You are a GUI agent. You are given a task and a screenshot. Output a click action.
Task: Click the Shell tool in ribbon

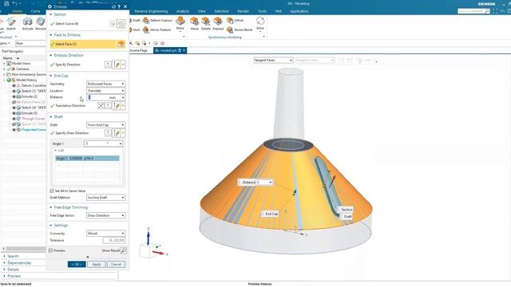coord(134,29)
